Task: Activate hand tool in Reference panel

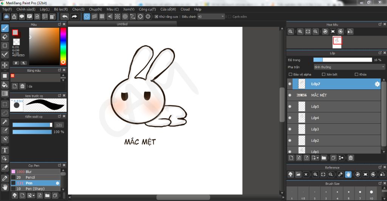Action: pyautogui.click(x=348, y=174)
